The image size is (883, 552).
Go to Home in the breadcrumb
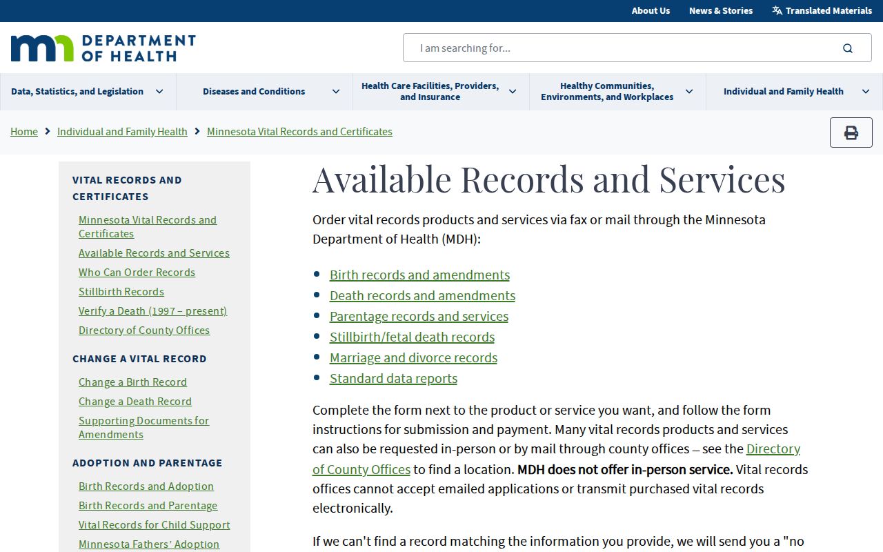coord(24,132)
